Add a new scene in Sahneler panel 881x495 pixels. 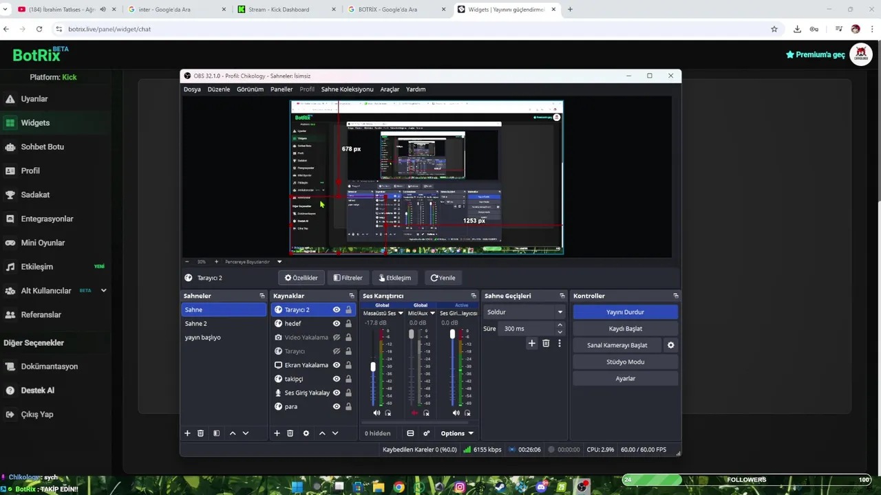coord(187,433)
